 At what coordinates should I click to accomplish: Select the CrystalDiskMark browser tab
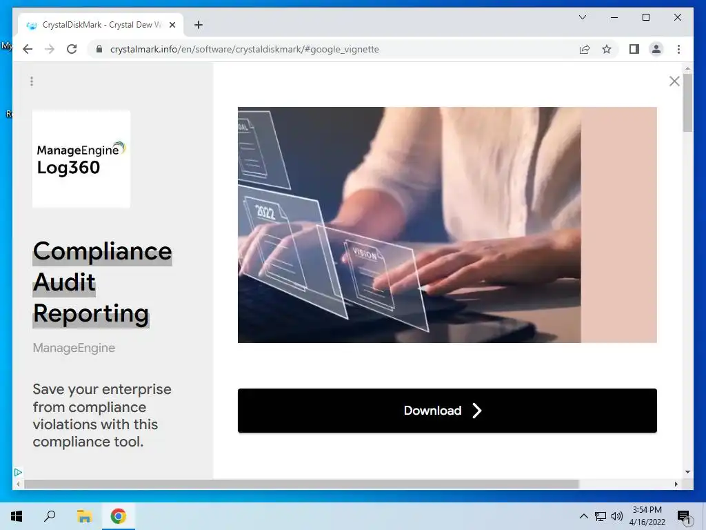click(x=101, y=25)
